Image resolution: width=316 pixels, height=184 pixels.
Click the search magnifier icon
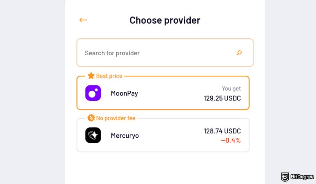[x=239, y=53]
